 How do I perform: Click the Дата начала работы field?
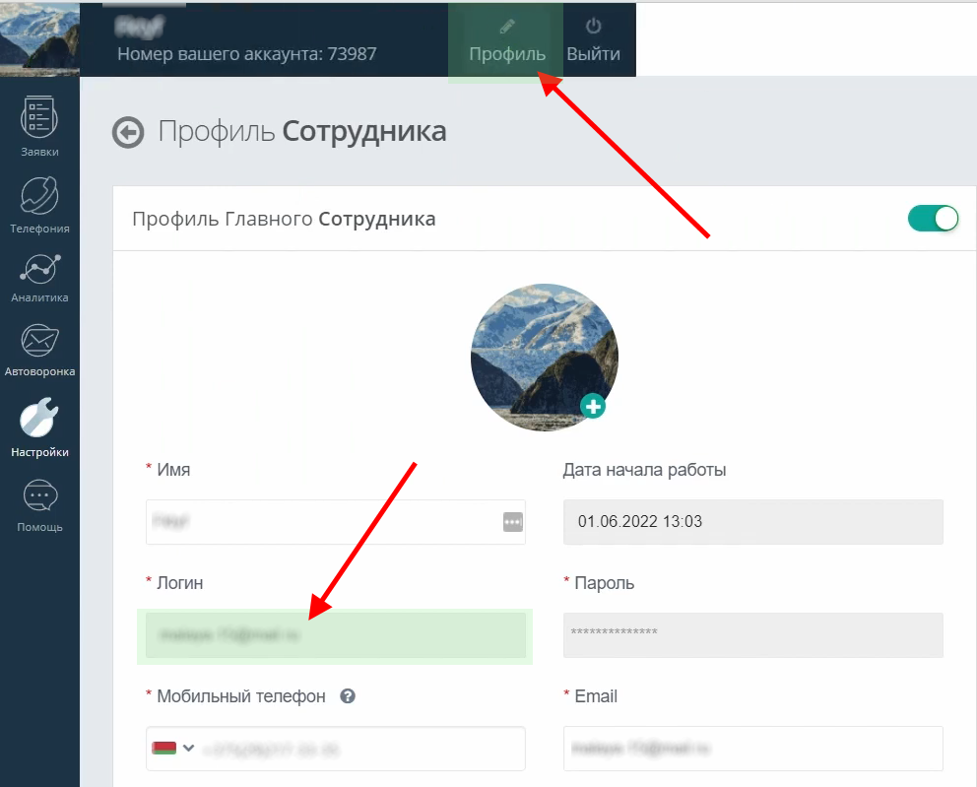click(752, 522)
